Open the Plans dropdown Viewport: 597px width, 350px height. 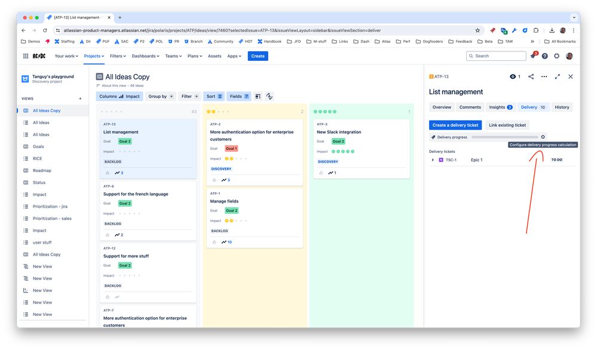(195, 56)
